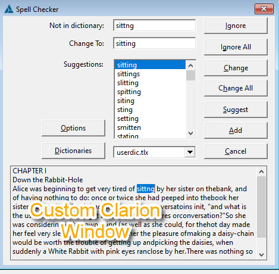The height and width of the screenshot is (274, 279).
Task: Select suggestion 'stating'
Action: pyautogui.click(x=150, y=135)
